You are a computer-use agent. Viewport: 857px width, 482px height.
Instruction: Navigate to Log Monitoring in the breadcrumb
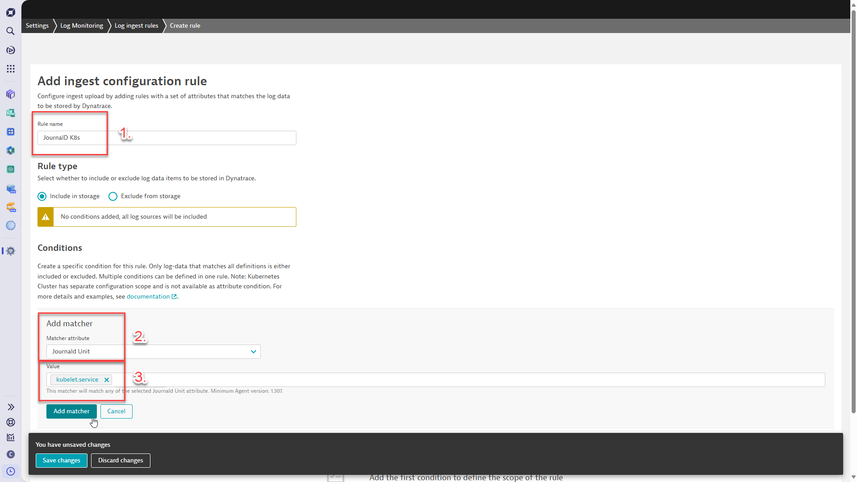82,25
